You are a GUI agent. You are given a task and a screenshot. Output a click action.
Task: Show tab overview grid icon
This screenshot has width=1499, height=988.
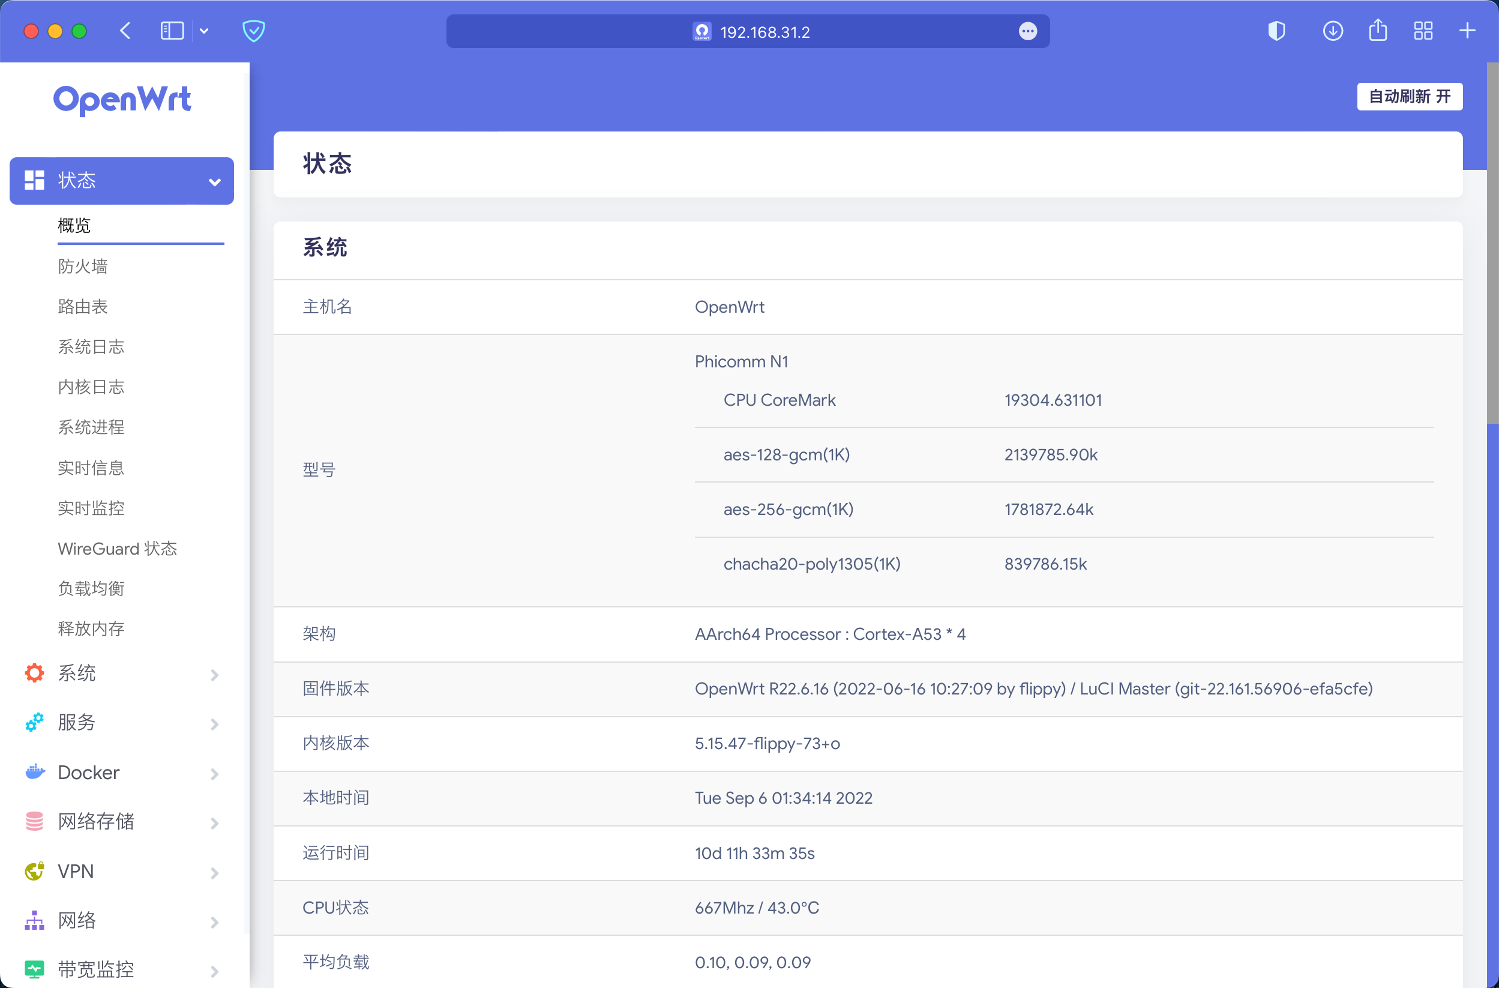pyautogui.click(x=1423, y=31)
